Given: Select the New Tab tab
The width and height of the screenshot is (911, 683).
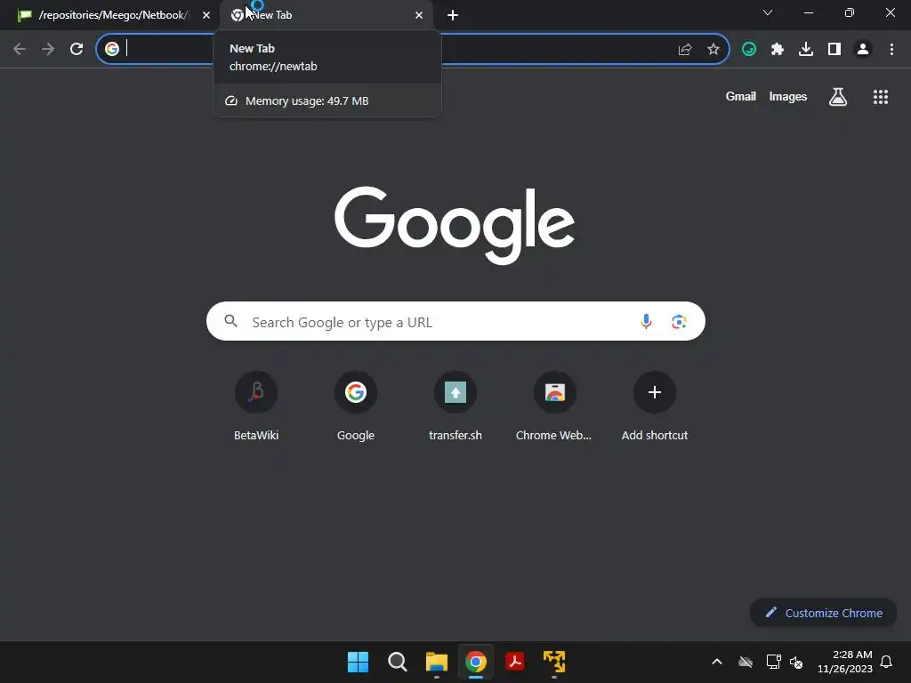Looking at the screenshot, I should click(x=326, y=15).
